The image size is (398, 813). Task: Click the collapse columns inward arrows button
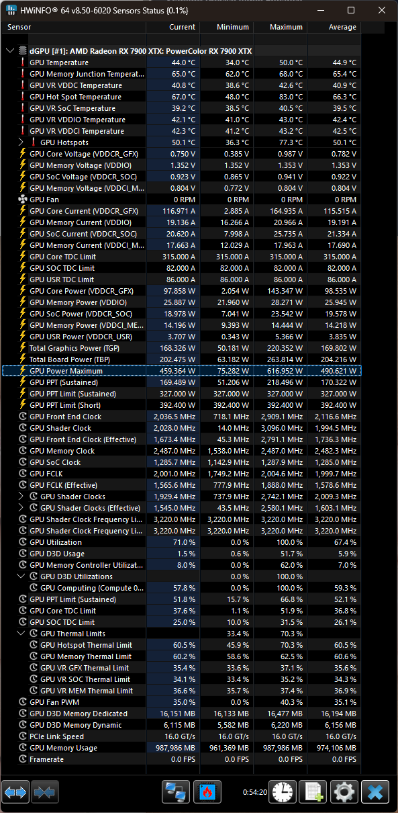pos(45,791)
